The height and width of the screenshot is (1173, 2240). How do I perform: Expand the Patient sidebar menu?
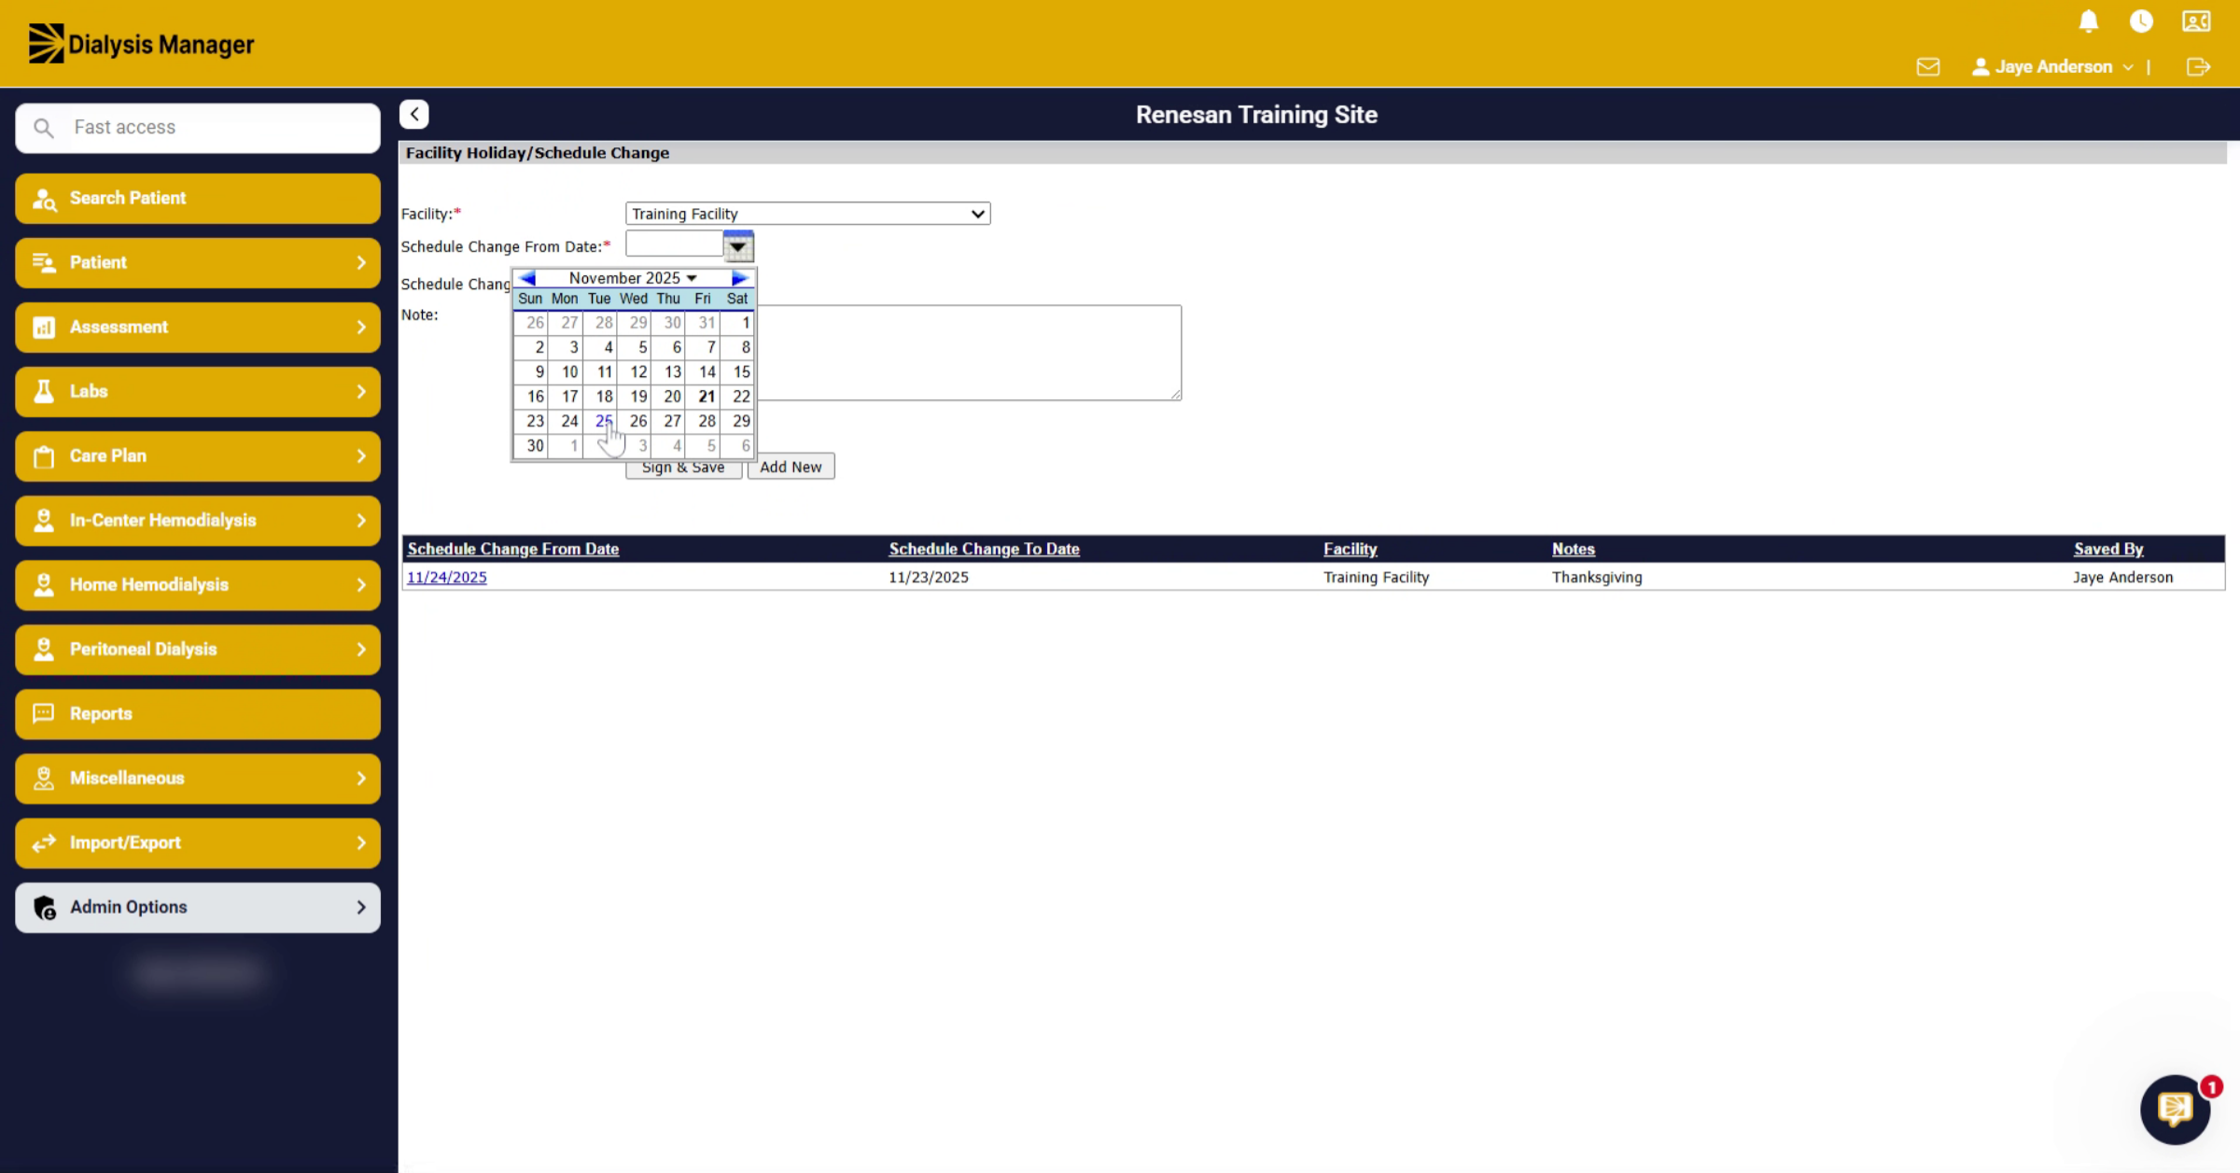pyautogui.click(x=198, y=262)
